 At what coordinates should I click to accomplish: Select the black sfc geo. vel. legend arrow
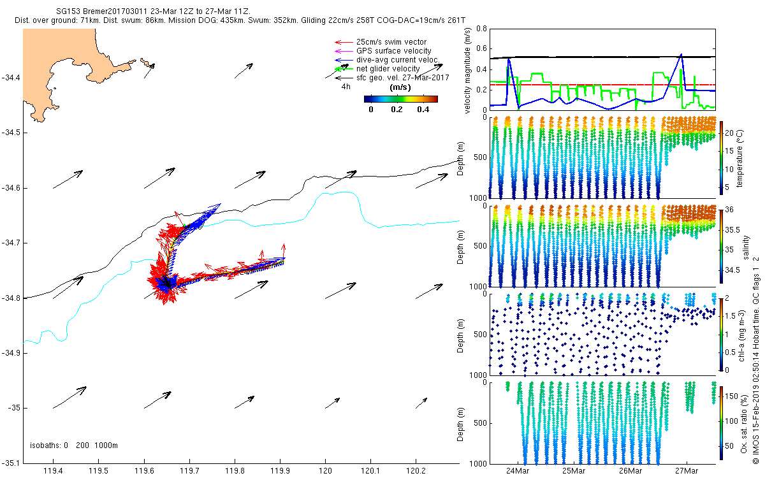tap(344, 77)
